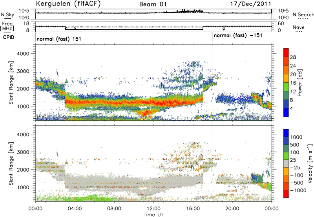Click the "4" label on power colorbar
Image resolution: width=314 pixels, height=217 pixels.
291,109
